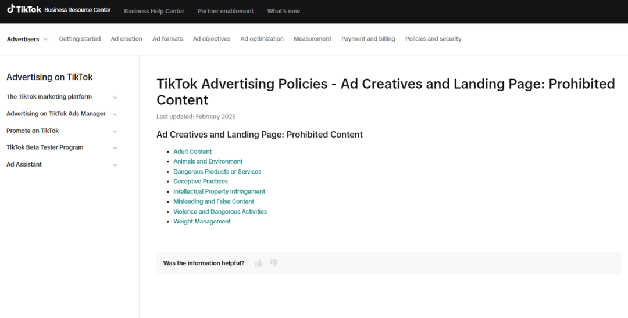Go to the Measurement tab
The height and width of the screenshot is (318, 628).
point(312,39)
